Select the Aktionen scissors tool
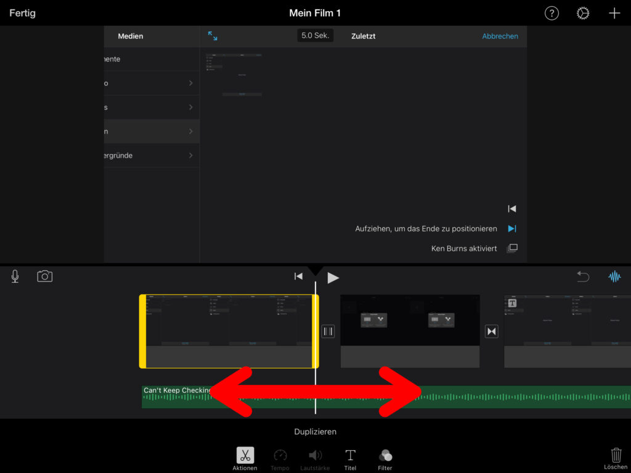This screenshot has height=473, width=631. point(245,459)
